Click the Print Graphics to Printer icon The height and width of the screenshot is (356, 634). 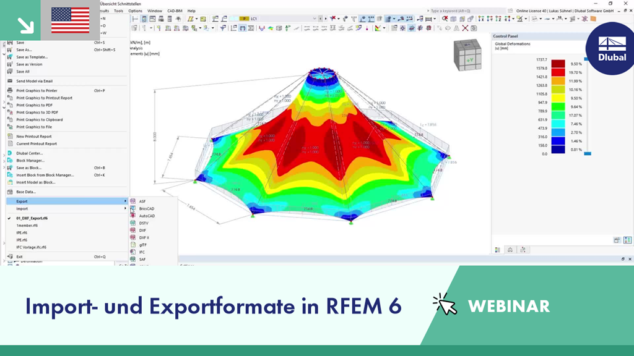click(11, 91)
